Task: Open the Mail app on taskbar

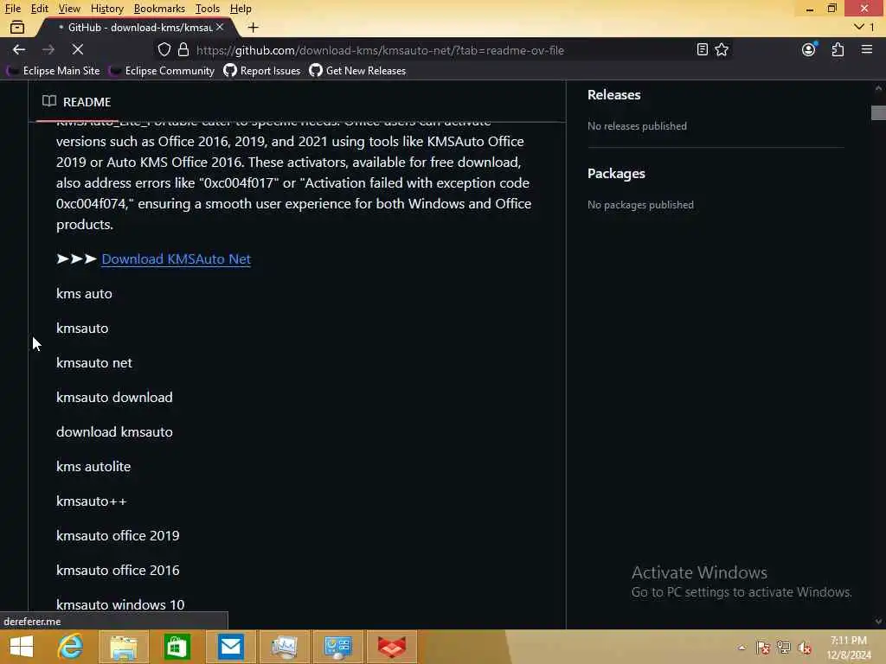Action: [230, 647]
